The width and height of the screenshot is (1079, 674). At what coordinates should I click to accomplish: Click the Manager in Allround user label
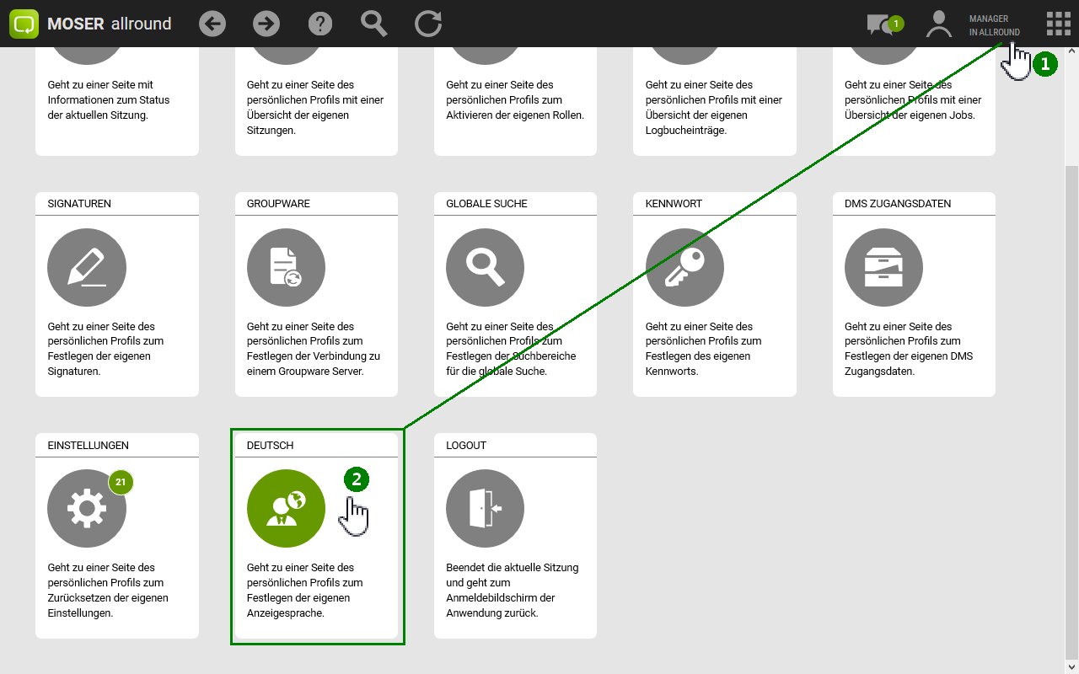click(x=994, y=25)
